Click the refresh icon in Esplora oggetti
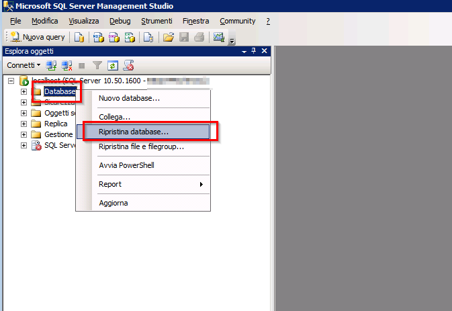 click(x=113, y=65)
